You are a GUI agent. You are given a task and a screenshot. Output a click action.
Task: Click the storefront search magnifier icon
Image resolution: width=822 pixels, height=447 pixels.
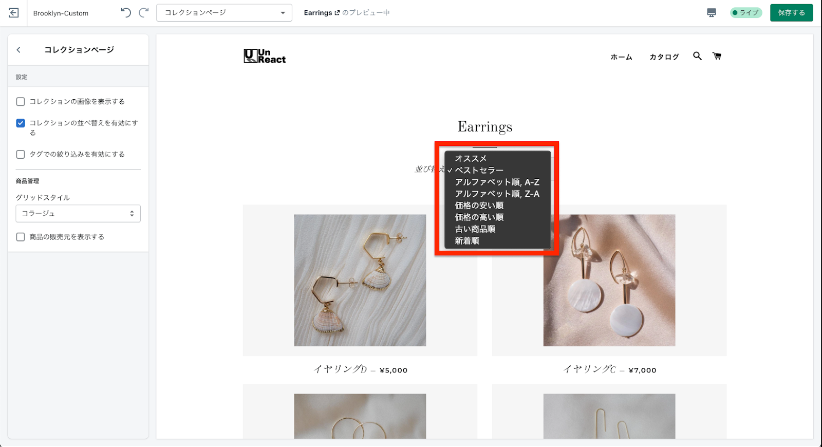click(697, 56)
